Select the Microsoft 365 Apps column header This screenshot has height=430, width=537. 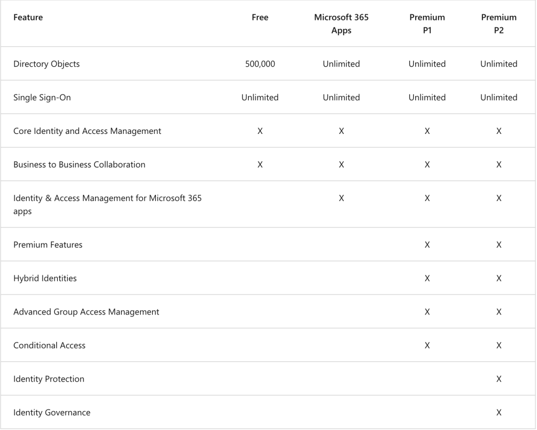[x=341, y=24]
